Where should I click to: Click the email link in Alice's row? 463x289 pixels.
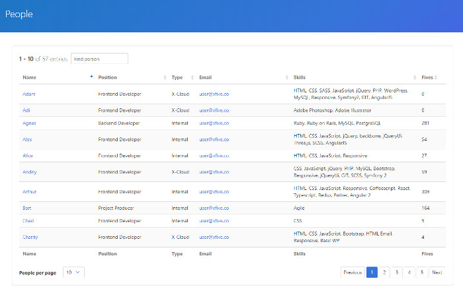tap(214, 156)
